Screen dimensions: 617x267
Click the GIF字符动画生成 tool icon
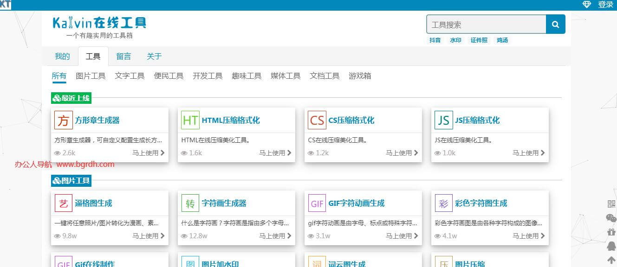coord(317,203)
